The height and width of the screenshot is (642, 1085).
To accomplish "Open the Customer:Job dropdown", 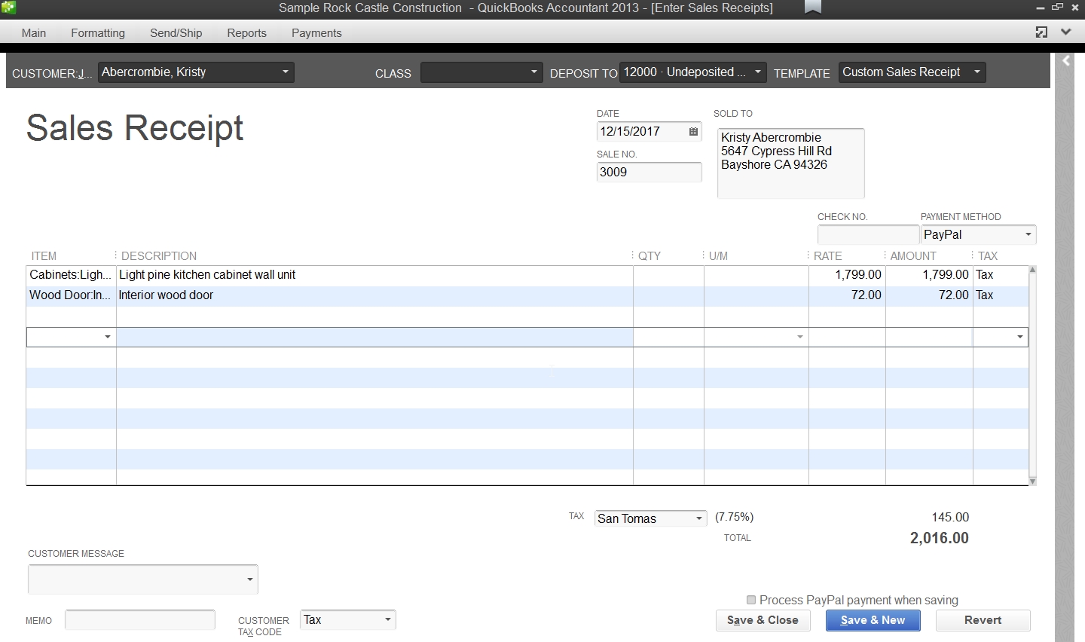I will pos(285,72).
